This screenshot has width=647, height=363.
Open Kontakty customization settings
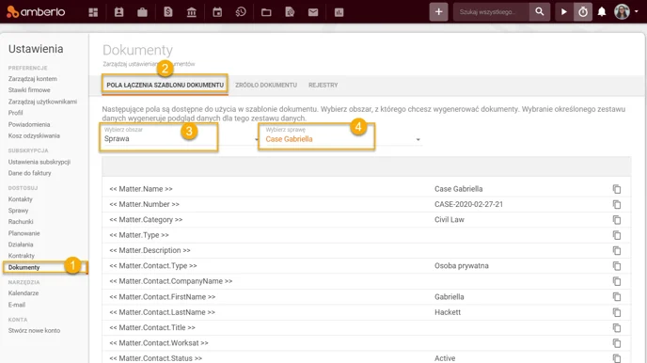[x=21, y=199]
